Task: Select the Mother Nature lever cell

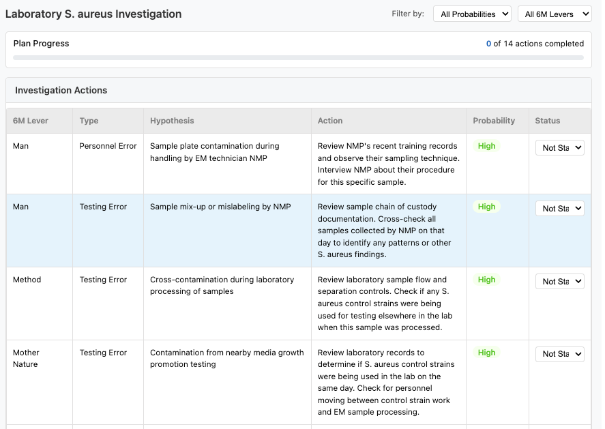Action: [26, 358]
